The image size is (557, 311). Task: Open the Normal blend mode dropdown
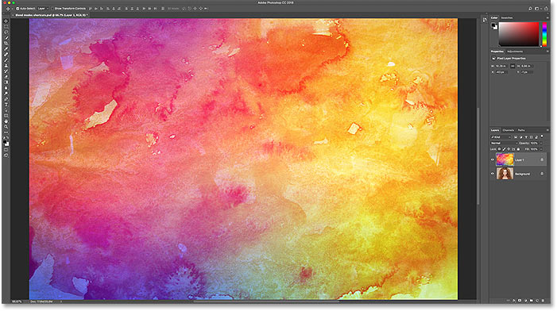[x=504, y=143]
